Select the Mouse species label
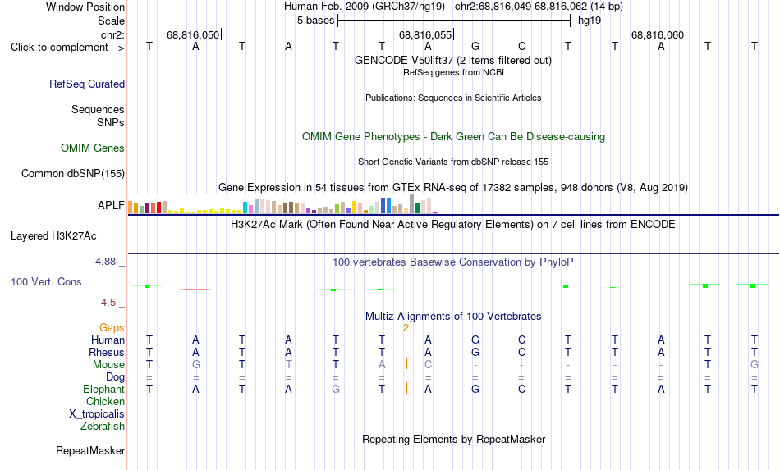The height and width of the screenshot is (470, 780). point(108,365)
